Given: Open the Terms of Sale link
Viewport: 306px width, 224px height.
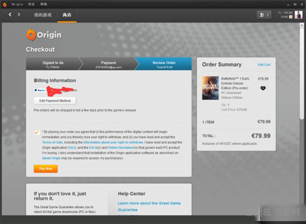Looking at the screenshot, I should point(52,142).
